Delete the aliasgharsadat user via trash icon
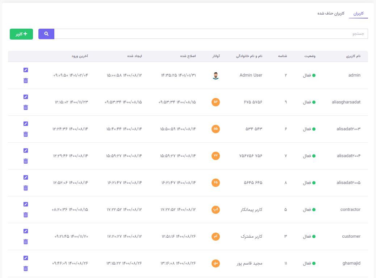The width and height of the screenshot is (376, 278). pos(25,107)
